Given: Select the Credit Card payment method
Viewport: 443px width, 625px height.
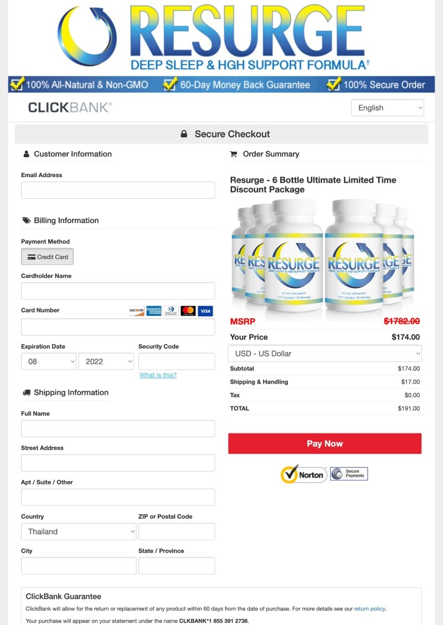Looking at the screenshot, I should click(47, 256).
